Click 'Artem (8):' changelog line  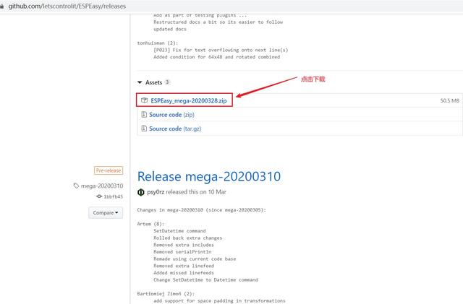[x=150, y=224]
